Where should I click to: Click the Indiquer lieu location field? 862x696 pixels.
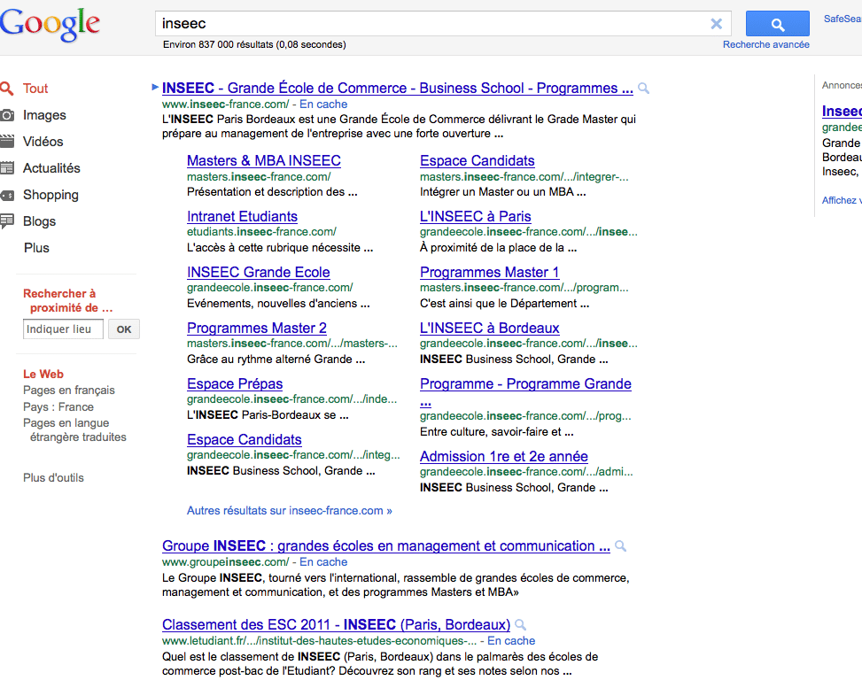click(63, 329)
